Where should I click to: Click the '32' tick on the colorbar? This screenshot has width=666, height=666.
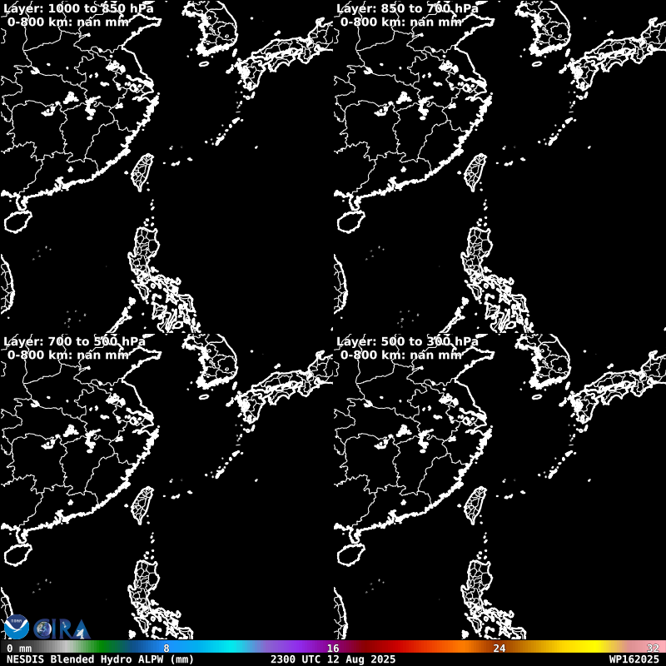[x=653, y=649]
